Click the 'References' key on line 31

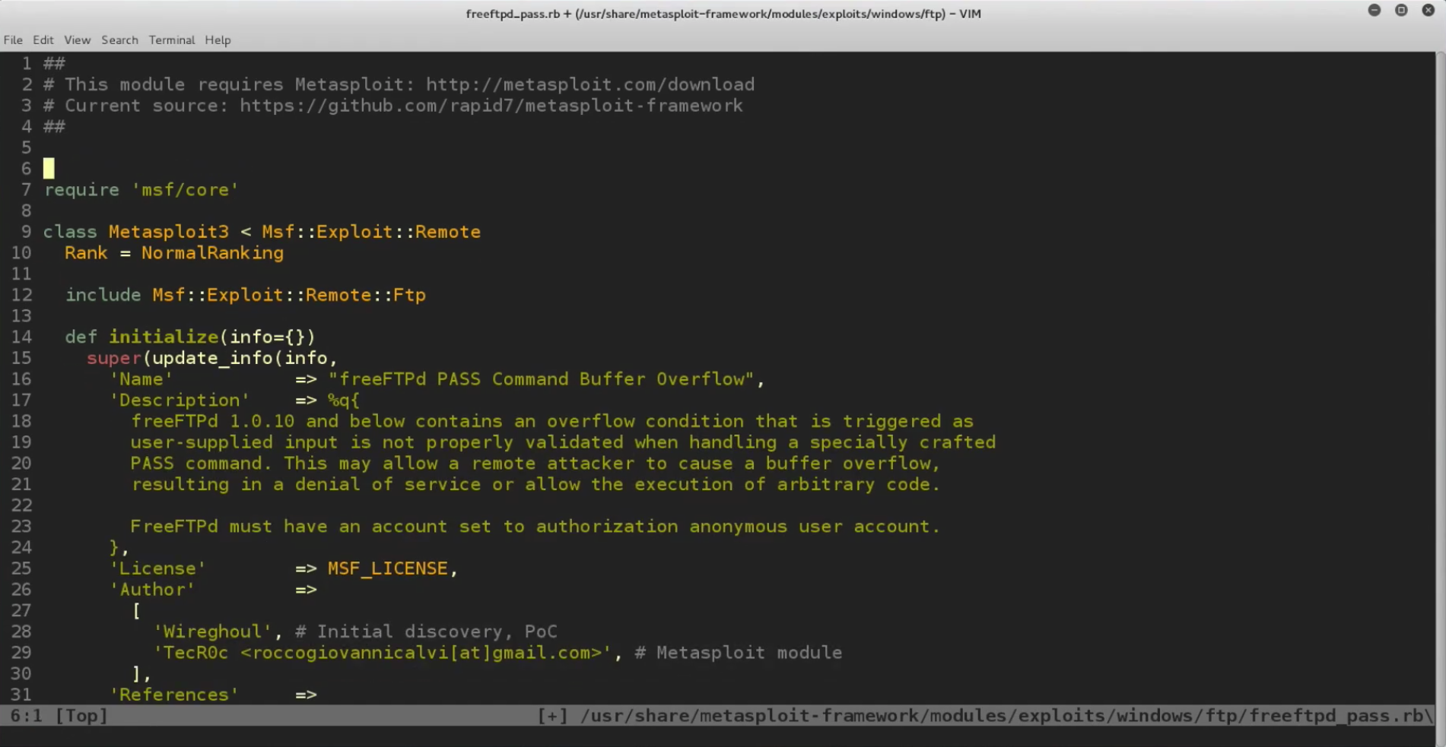174,695
